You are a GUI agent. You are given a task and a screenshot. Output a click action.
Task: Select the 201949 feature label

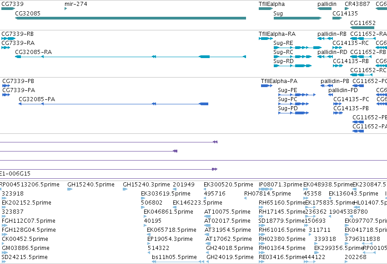click(x=184, y=185)
